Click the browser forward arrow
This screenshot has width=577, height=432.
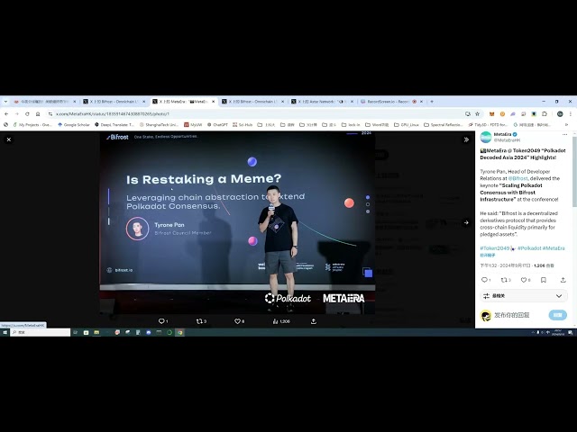coord(16,114)
